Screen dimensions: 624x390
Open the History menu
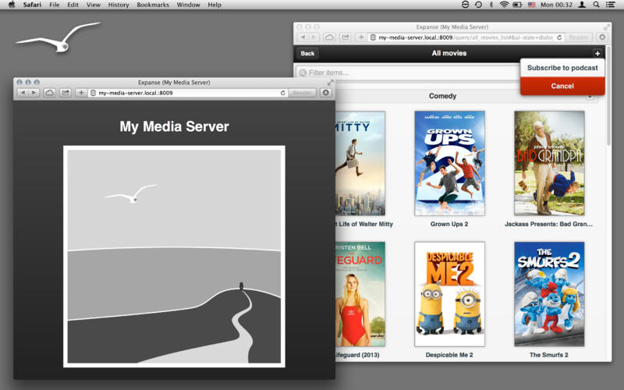[119, 5]
